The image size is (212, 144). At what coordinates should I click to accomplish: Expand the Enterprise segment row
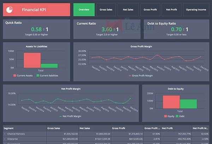[x=5, y=139]
